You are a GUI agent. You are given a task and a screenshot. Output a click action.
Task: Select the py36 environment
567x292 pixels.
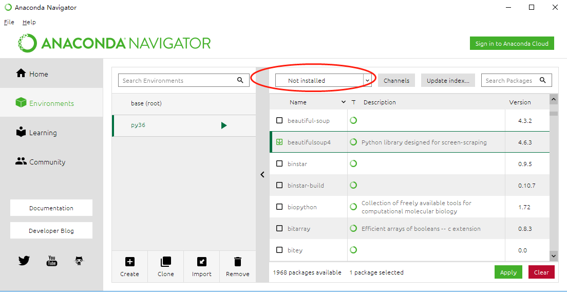tap(184, 125)
